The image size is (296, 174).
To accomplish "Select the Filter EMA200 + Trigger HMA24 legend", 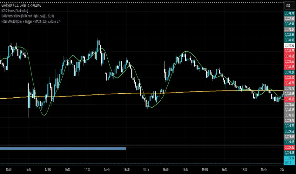I will pos(31,22).
